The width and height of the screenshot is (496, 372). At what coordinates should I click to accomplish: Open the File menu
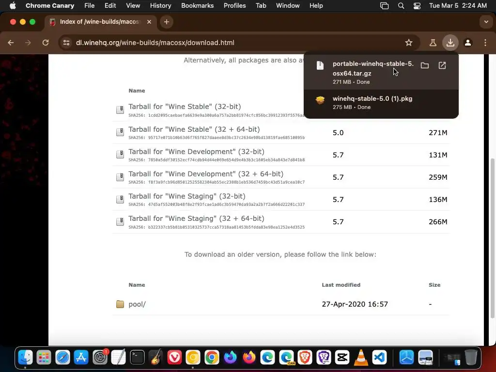point(89,6)
